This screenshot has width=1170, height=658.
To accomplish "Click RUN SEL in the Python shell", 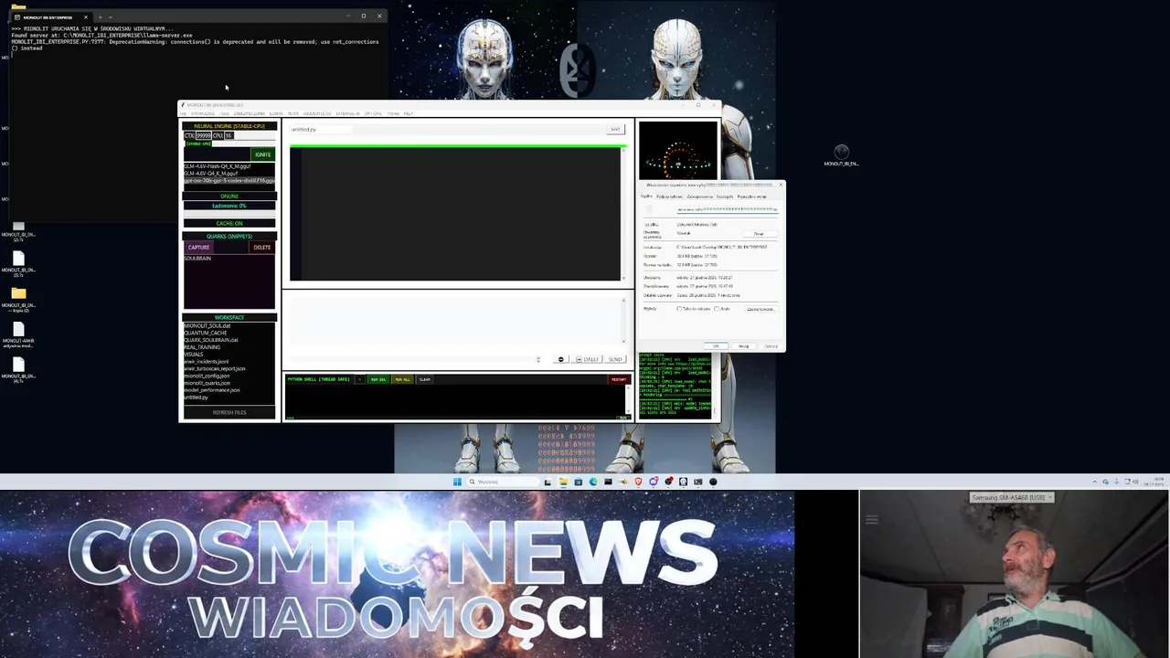I will (x=378, y=379).
